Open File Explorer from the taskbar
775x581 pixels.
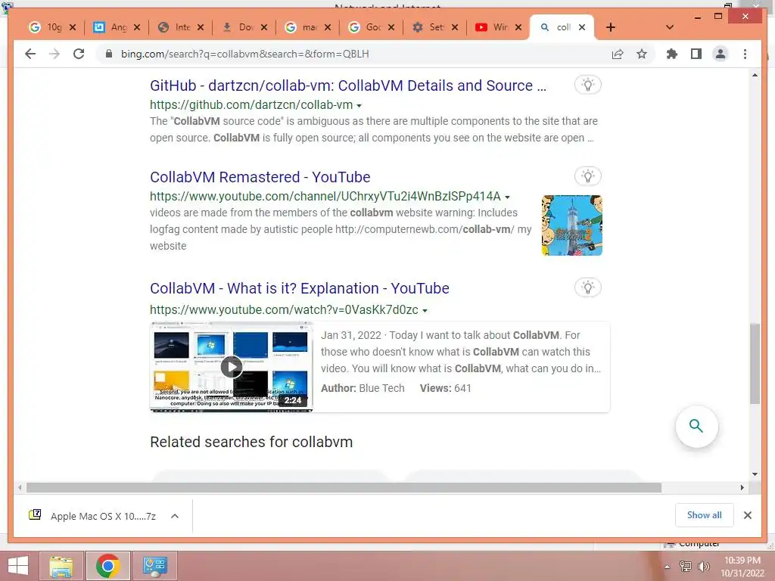[62, 566]
